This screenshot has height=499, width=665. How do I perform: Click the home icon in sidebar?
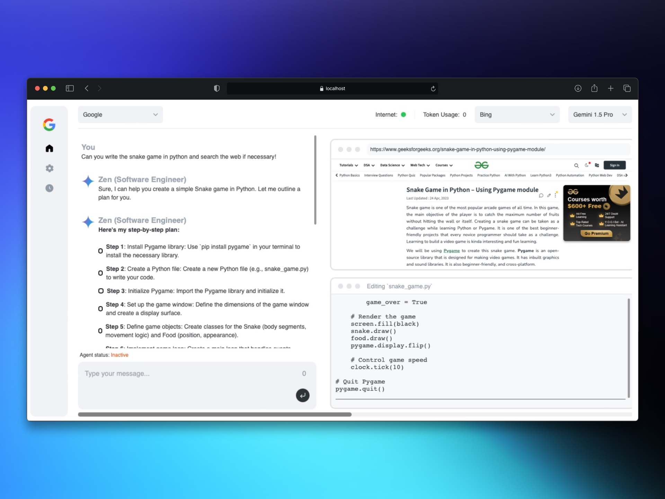click(49, 149)
